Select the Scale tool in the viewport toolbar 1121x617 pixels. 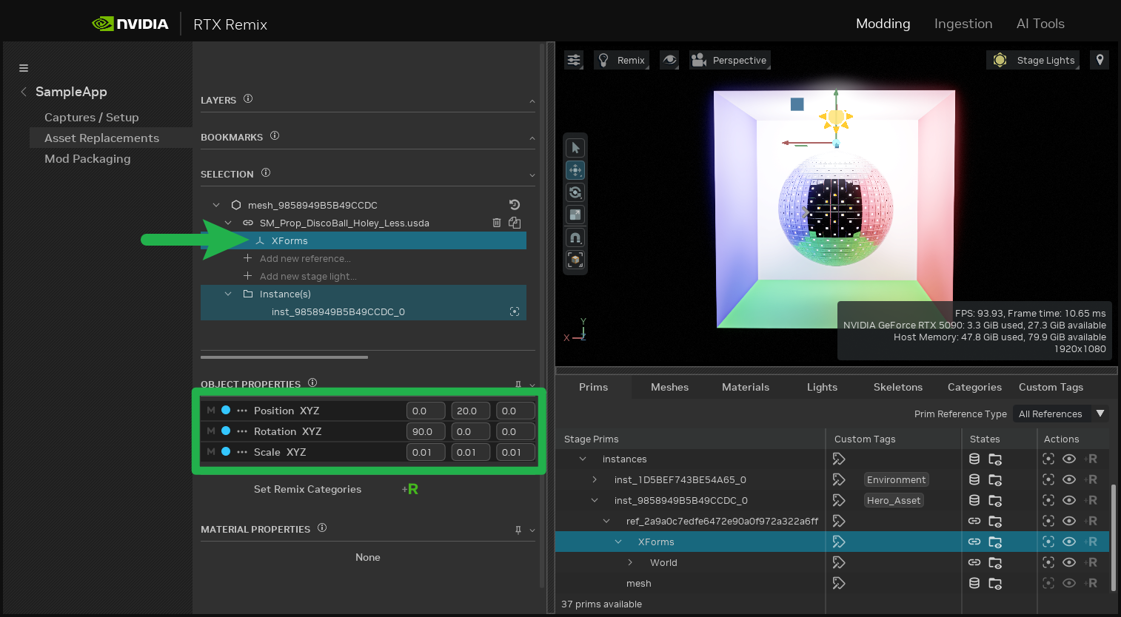pos(575,215)
